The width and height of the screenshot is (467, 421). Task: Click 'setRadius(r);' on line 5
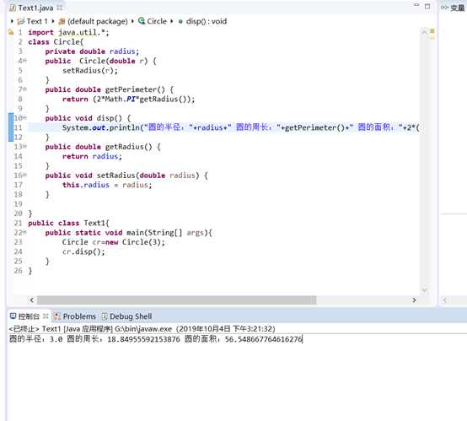90,70
